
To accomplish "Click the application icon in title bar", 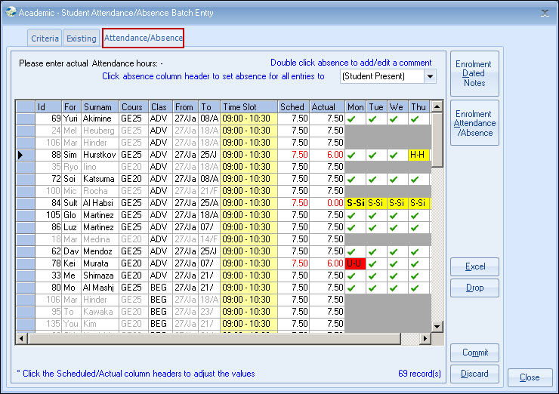I will [x=10, y=12].
